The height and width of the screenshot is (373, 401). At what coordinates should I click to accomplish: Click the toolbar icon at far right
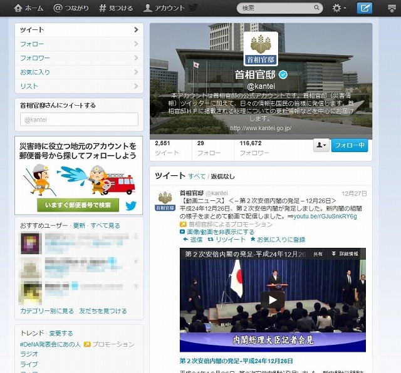click(392, 8)
